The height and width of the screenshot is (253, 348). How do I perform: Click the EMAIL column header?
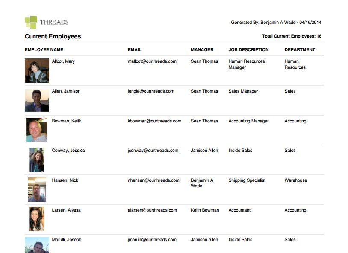[135, 49]
